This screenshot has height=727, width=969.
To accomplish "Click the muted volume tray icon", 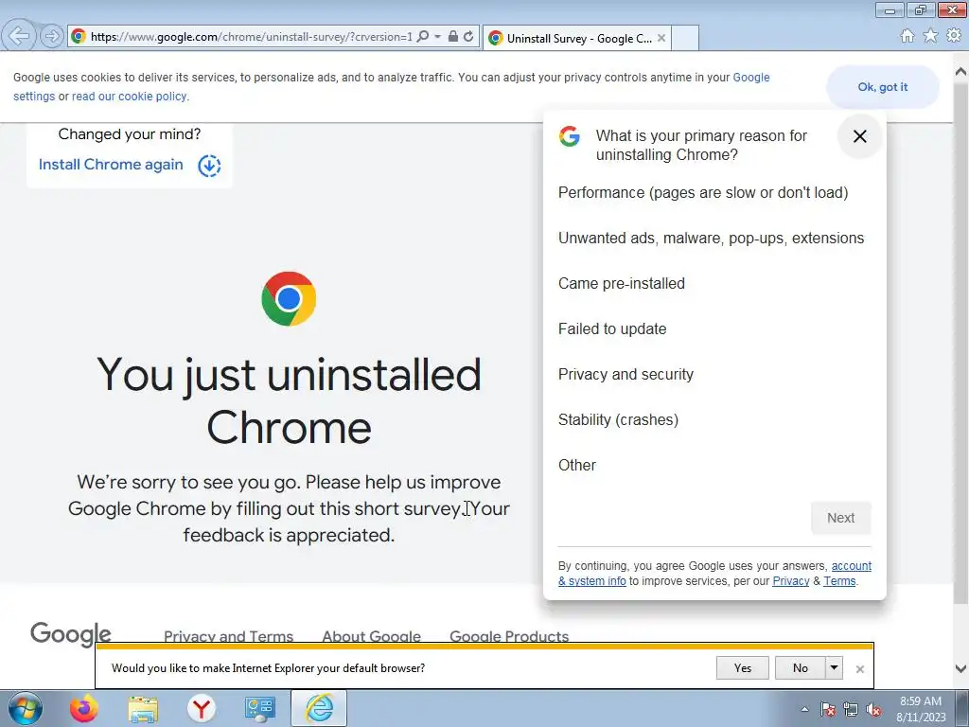I will (873, 709).
